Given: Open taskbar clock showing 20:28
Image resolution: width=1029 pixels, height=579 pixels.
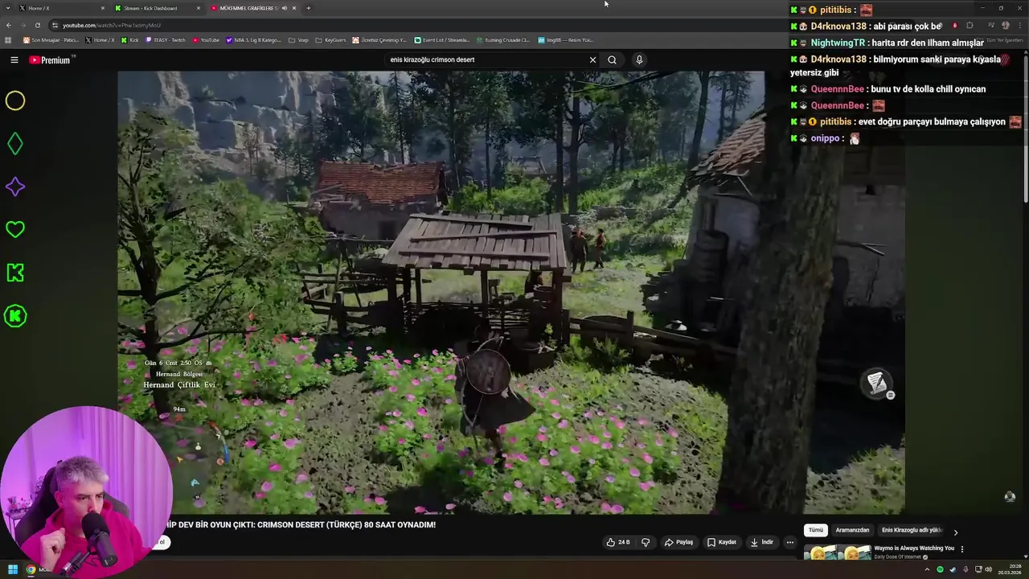Looking at the screenshot, I should [1010, 569].
